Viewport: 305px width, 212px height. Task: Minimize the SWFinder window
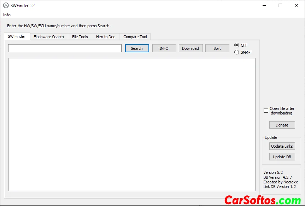264,5
